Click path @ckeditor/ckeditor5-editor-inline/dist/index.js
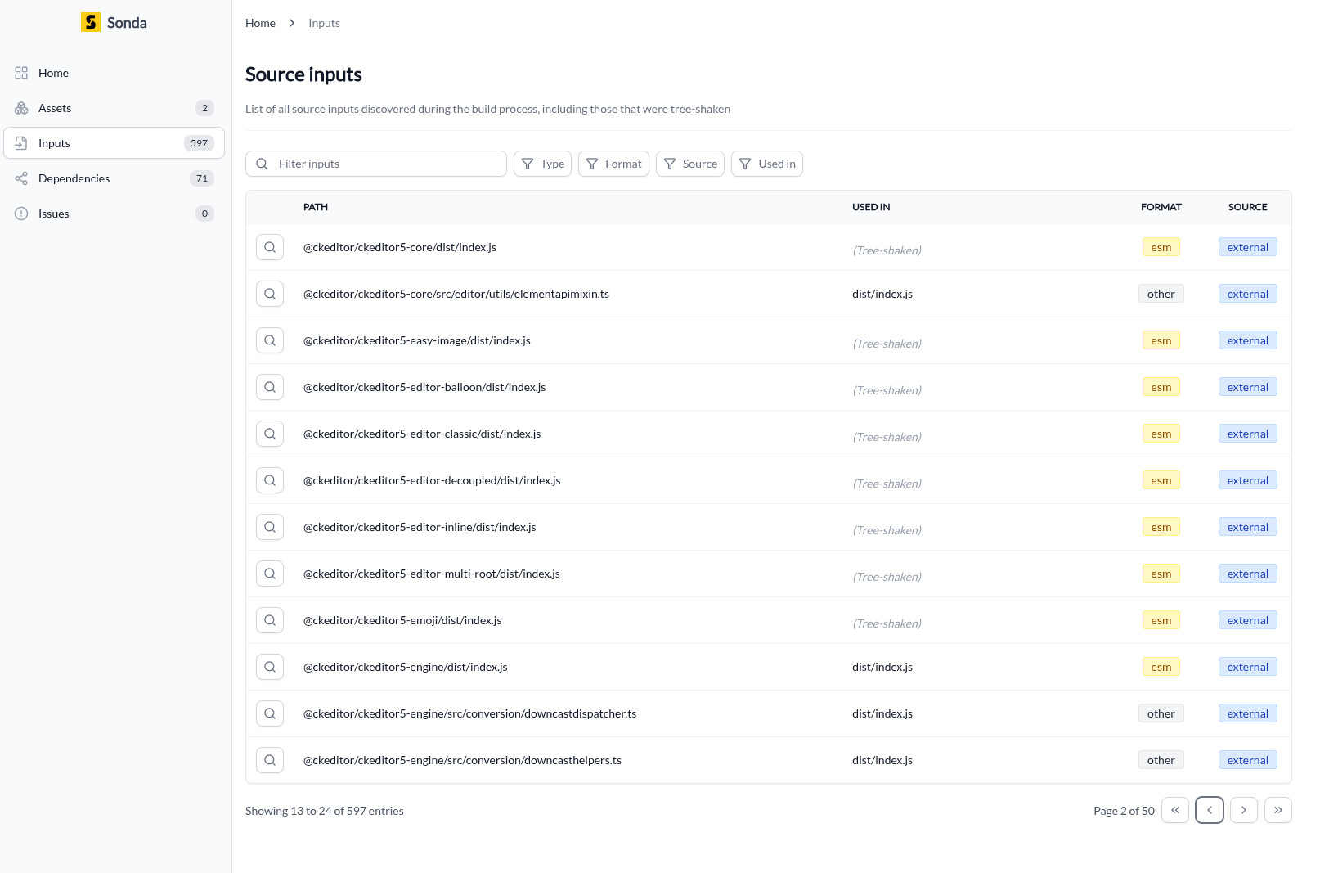Screen dimensions: 1329x873 pyautogui.click(x=420, y=527)
